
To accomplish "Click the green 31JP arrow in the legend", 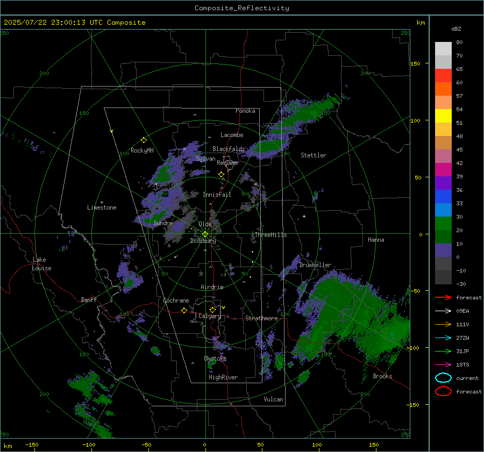I will [443, 351].
